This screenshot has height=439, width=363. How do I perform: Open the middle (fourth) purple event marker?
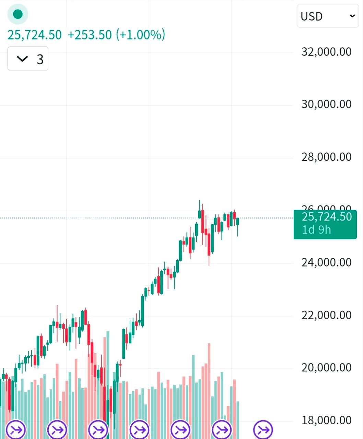140,429
